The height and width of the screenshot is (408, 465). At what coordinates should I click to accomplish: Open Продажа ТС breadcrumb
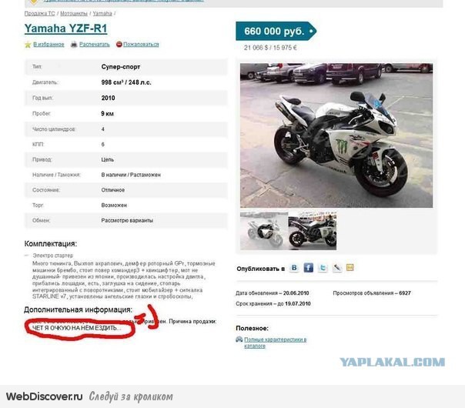(x=39, y=13)
